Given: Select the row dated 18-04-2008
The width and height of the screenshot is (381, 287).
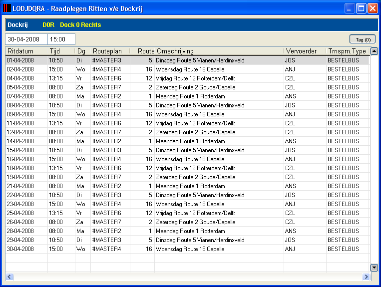Looking at the screenshot, I should (187, 168).
